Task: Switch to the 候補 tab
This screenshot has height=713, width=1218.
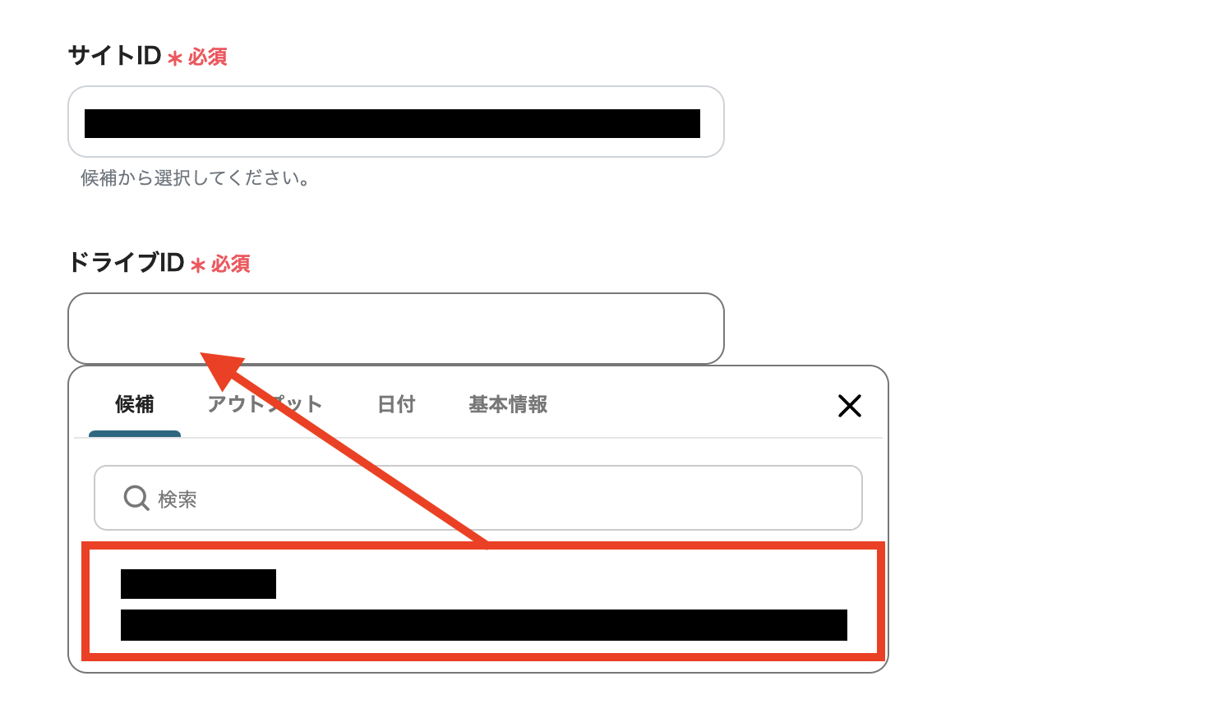Action: tap(135, 404)
